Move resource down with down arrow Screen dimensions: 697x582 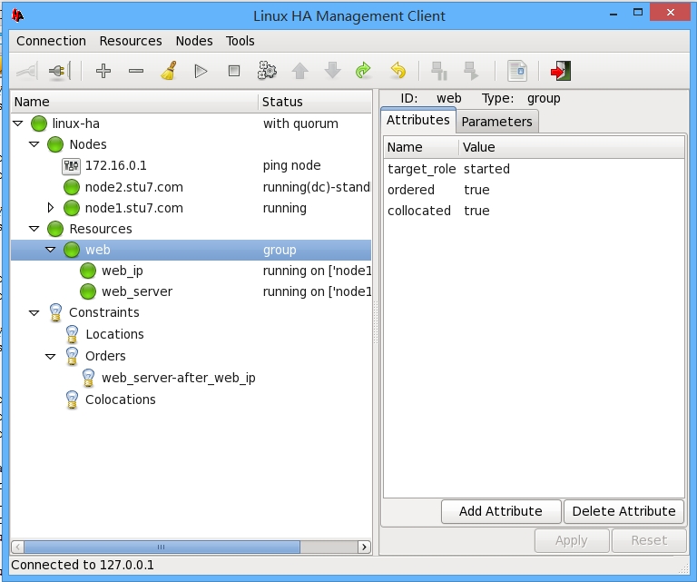[x=332, y=71]
